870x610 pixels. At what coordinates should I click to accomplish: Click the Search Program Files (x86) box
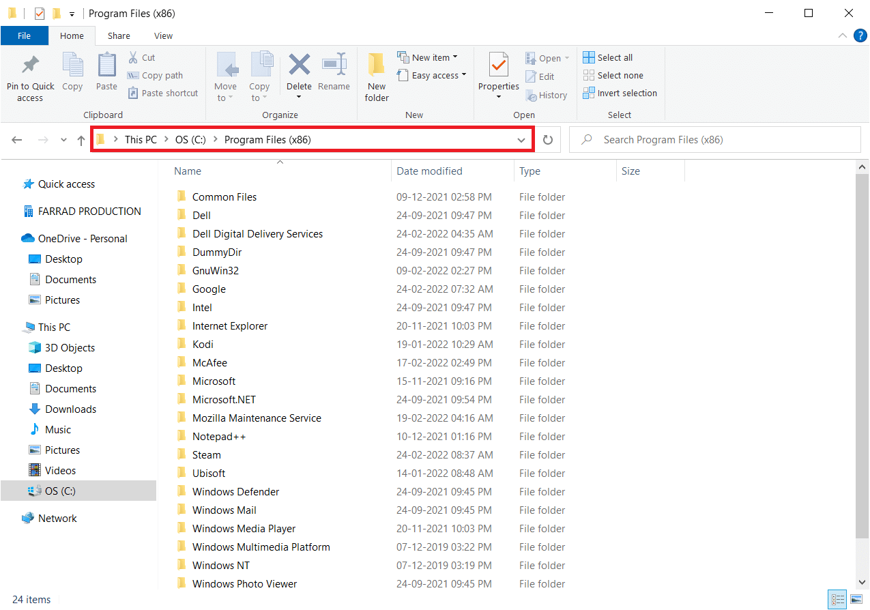click(715, 140)
